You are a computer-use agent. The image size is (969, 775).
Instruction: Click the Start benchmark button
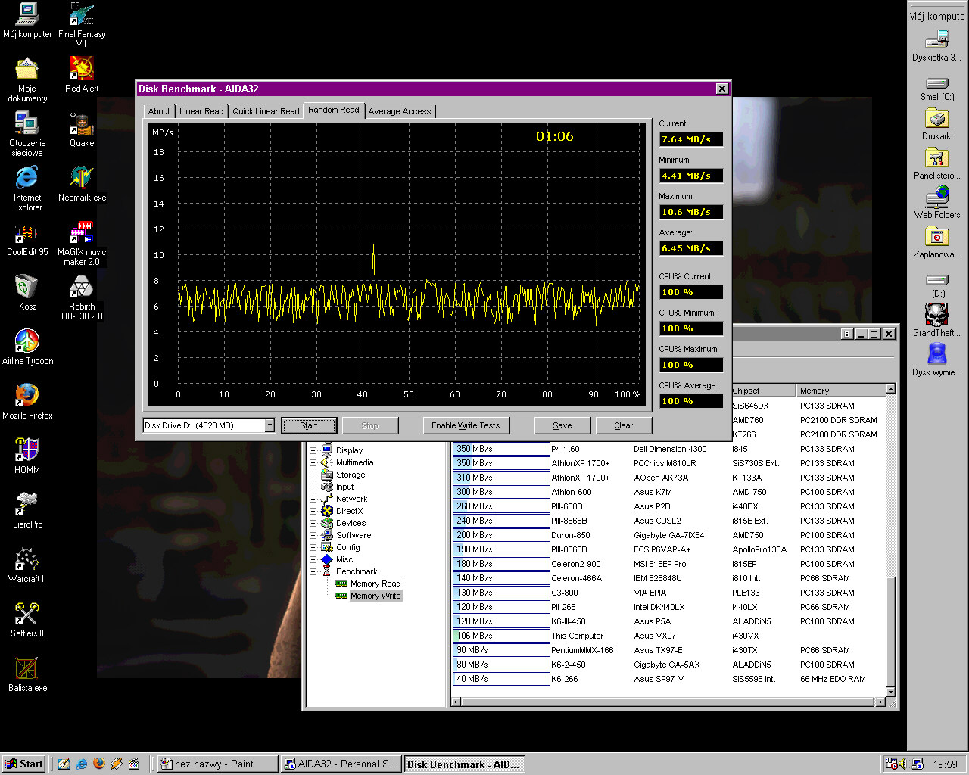coord(309,425)
